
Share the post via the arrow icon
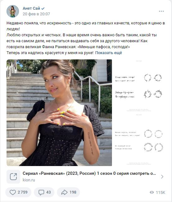(64, 192)
